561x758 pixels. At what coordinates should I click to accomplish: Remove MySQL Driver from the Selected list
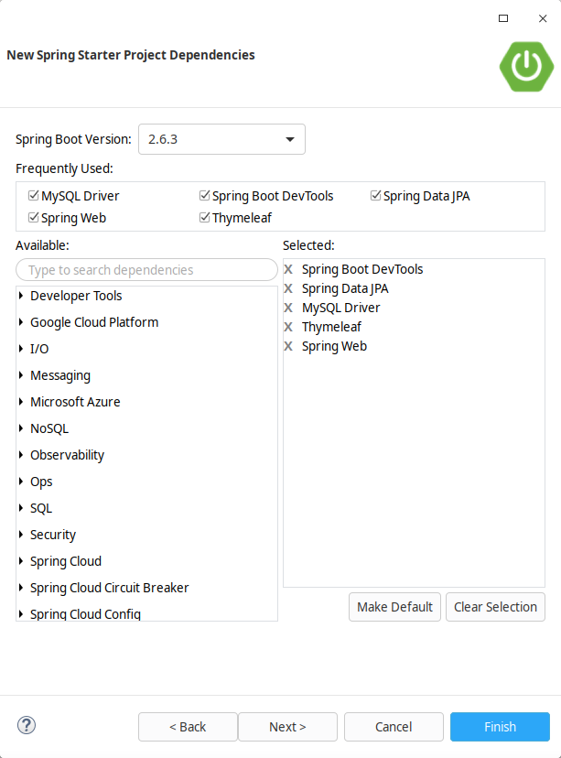[x=288, y=308]
